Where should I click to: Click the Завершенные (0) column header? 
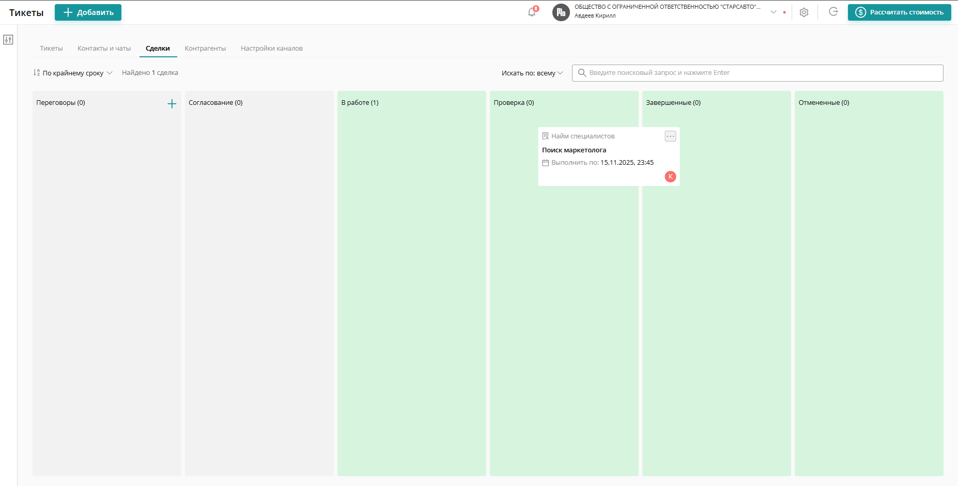[673, 103]
